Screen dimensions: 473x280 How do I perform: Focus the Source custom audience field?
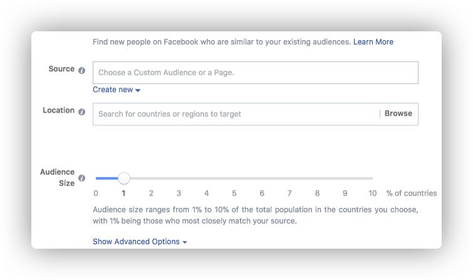(255, 73)
